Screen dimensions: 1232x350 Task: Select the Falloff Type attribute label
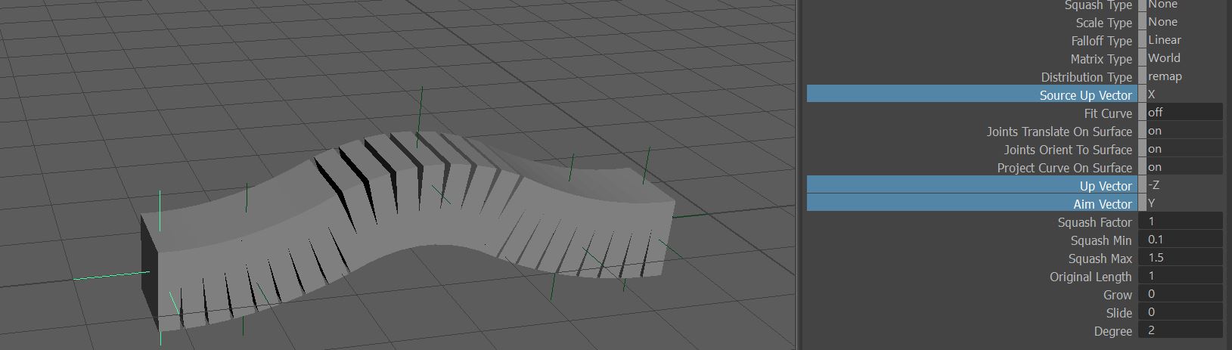click(x=1101, y=41)
